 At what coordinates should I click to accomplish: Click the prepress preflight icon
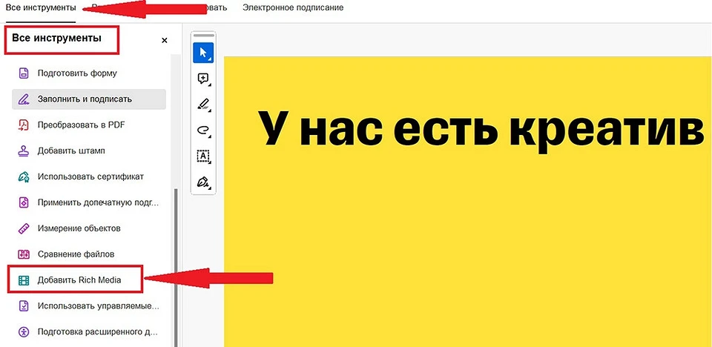click(x=24, y=202)
